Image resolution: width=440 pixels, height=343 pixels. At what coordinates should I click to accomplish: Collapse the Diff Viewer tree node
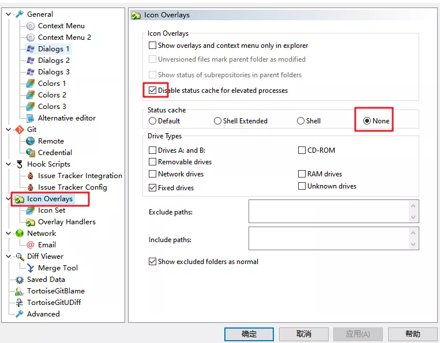pyautogui.click(x=9, y=257)
